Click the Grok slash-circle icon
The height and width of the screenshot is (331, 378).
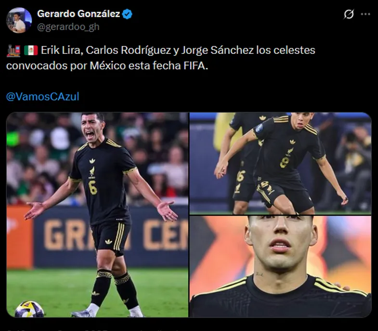click(349, 14)
